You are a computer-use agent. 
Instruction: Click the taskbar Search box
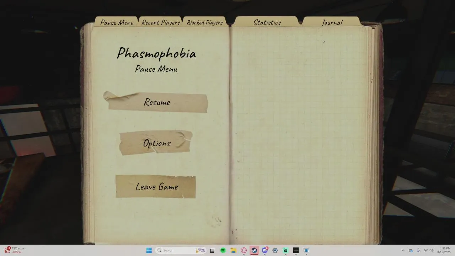point(181,250)
